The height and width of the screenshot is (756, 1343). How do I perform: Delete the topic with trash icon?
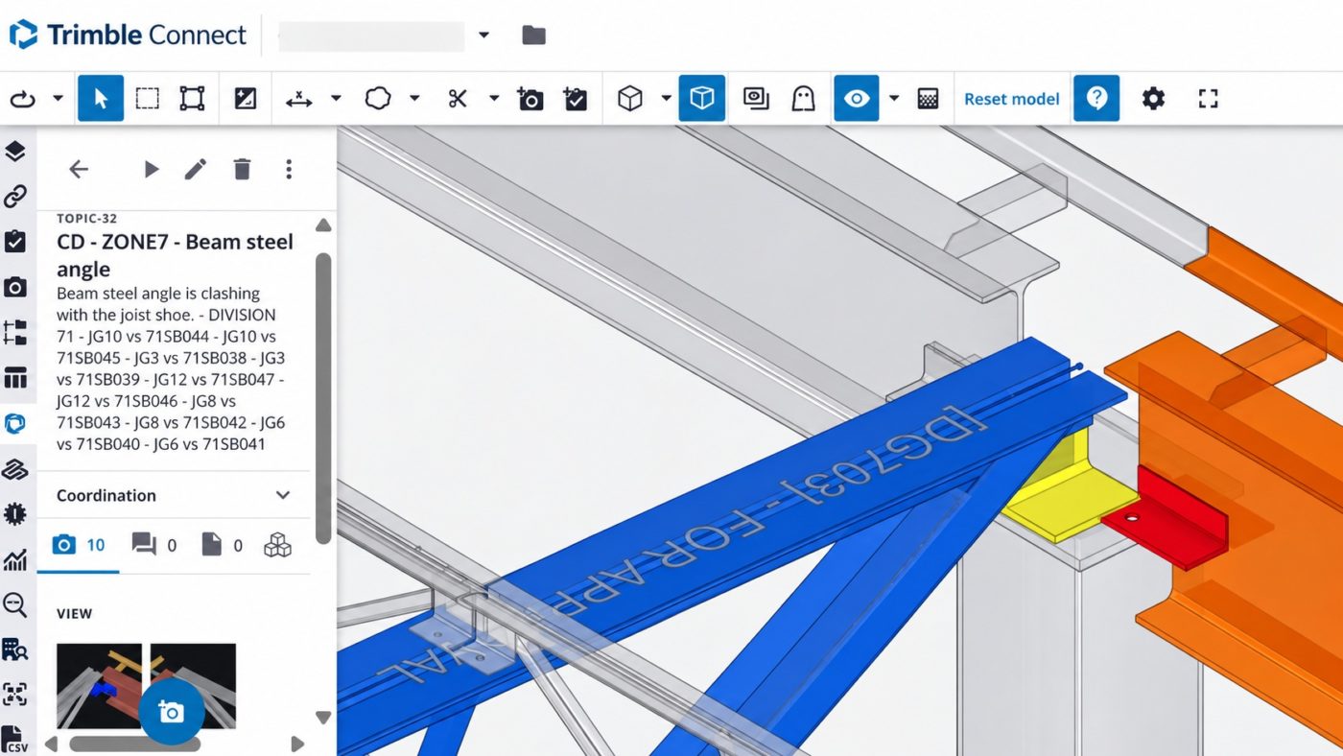point(242,170)
